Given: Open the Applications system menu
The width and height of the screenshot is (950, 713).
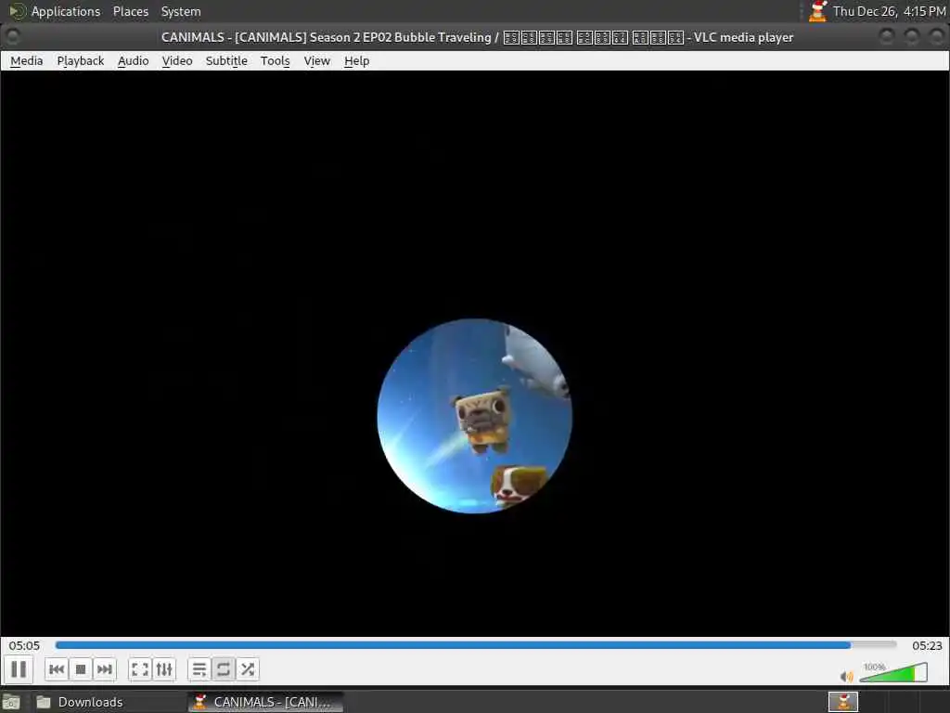Looking at the screenshot, I should (x=66, y=11).
